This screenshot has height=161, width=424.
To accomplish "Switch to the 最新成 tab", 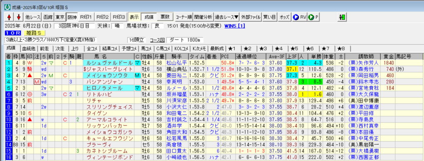I will click(217, 49).
